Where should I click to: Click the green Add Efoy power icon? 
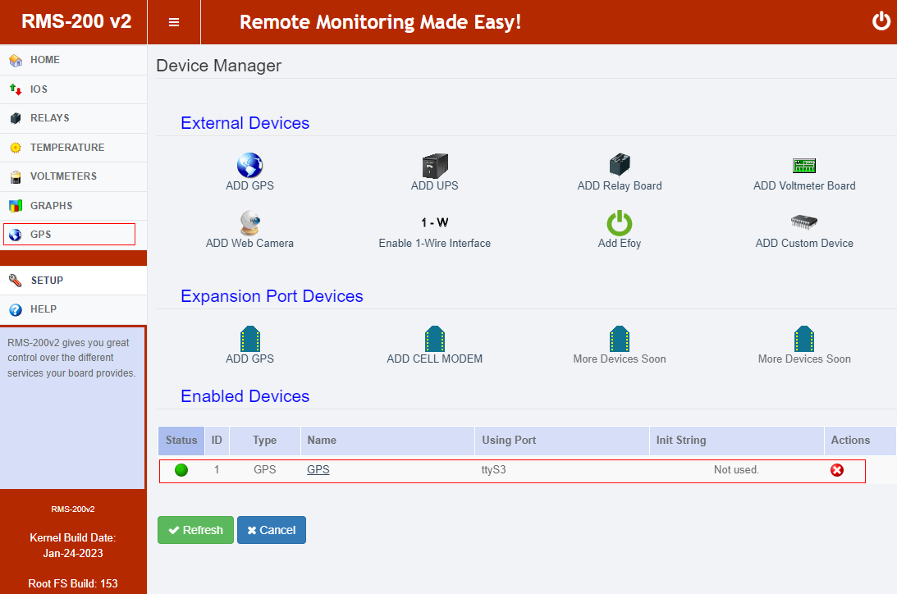tap(620, 223)
